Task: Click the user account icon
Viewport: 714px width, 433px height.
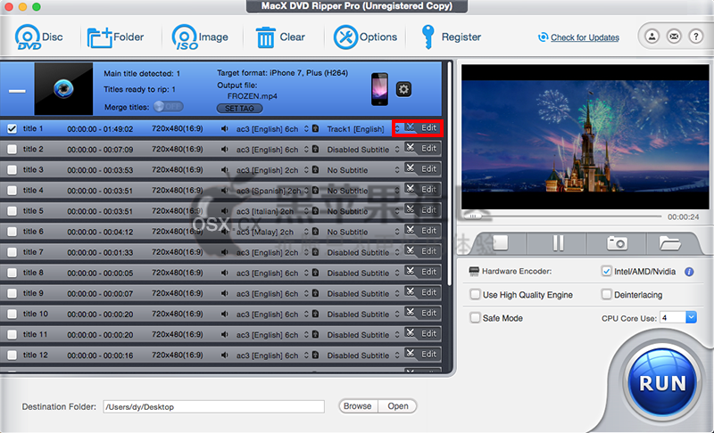Action: coord(652,37)
